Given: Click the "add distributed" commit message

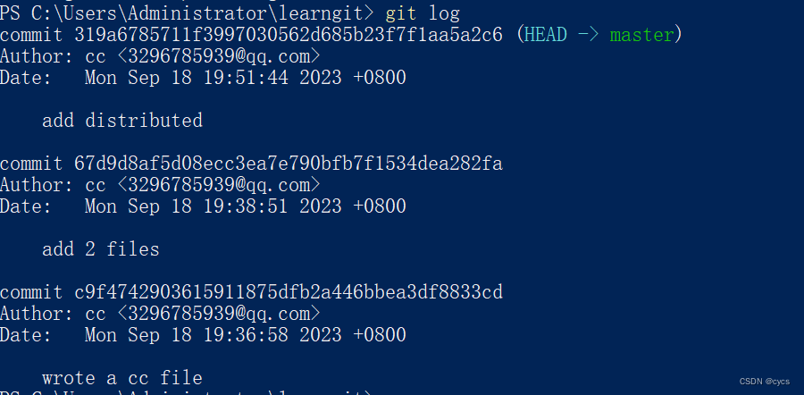Looking at the screenshot, I should (122, 121).
